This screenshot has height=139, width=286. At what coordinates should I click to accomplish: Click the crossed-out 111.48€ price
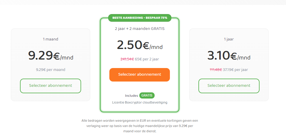(216, 70)
